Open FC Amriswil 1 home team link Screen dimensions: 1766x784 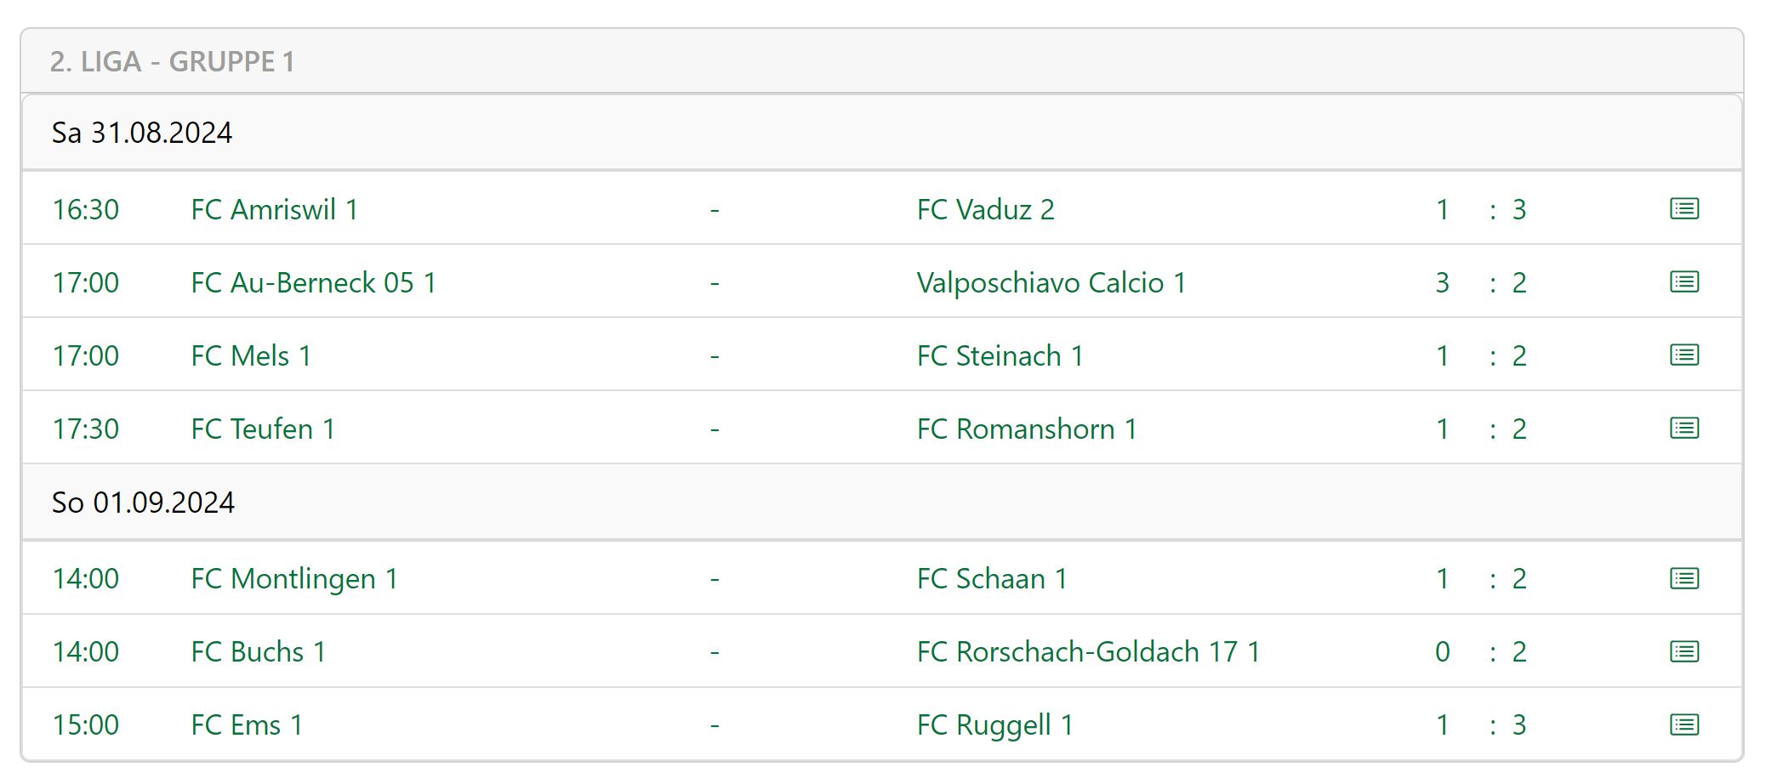pos(274,209)
